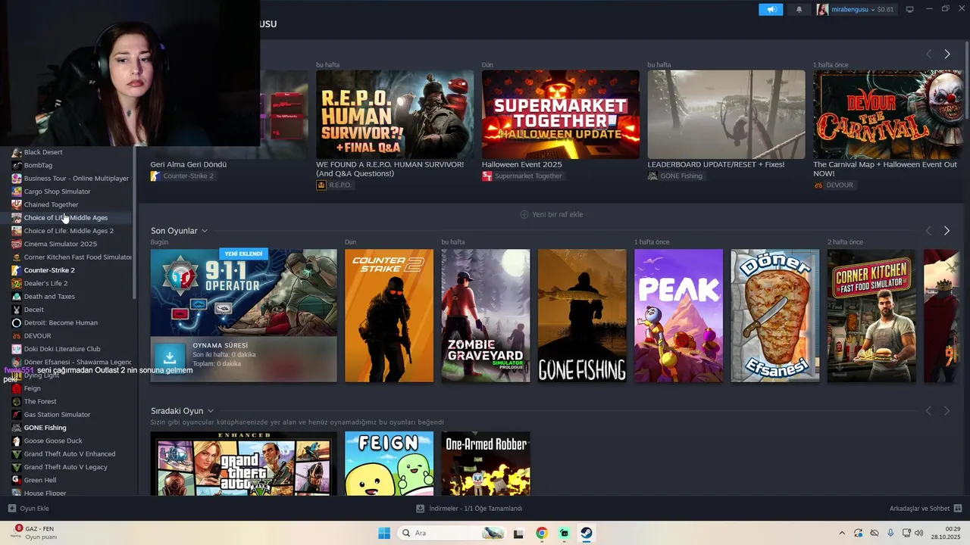Open the Döner Efsanesi game cover

[775, 316]
